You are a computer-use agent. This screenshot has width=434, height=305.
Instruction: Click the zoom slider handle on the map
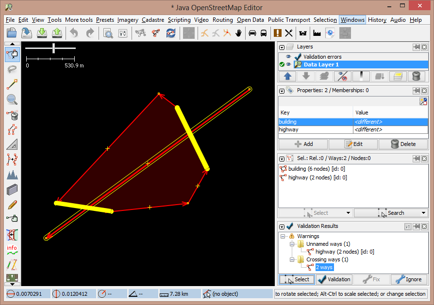pyautogui.click(x=54, y=48)
